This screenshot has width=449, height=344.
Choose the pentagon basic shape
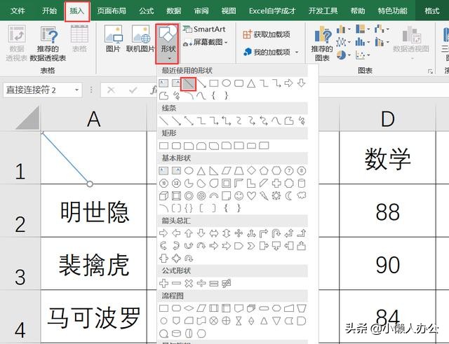click(x=264, y=171)
